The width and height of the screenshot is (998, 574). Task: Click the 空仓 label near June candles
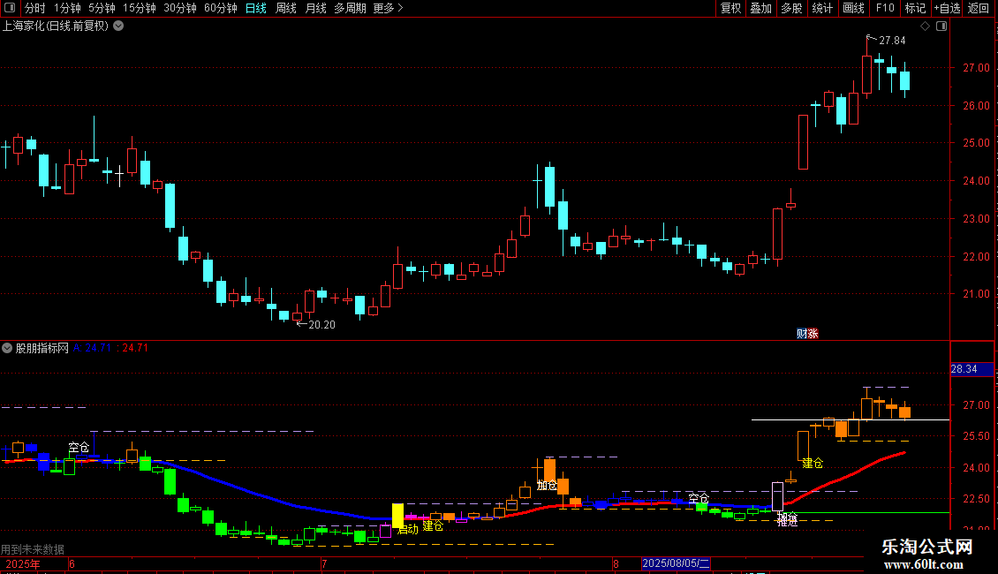tap(79, 447)
